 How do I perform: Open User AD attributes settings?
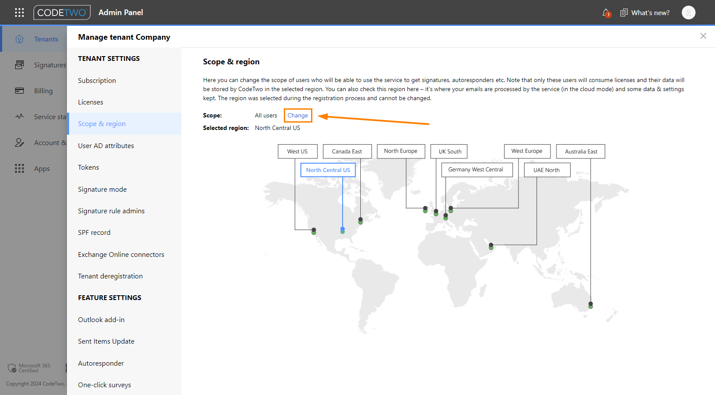(124, 145)
